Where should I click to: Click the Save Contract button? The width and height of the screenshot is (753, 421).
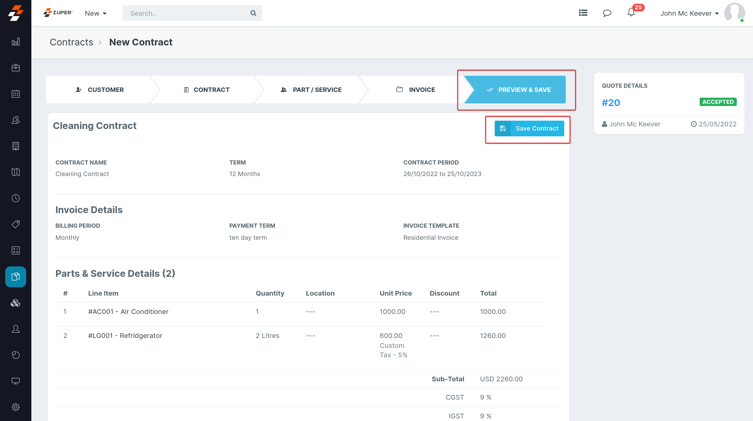[x=529, y=128]
